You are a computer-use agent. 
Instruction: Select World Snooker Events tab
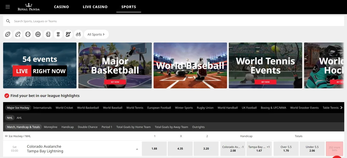click(x=304, y=108)
